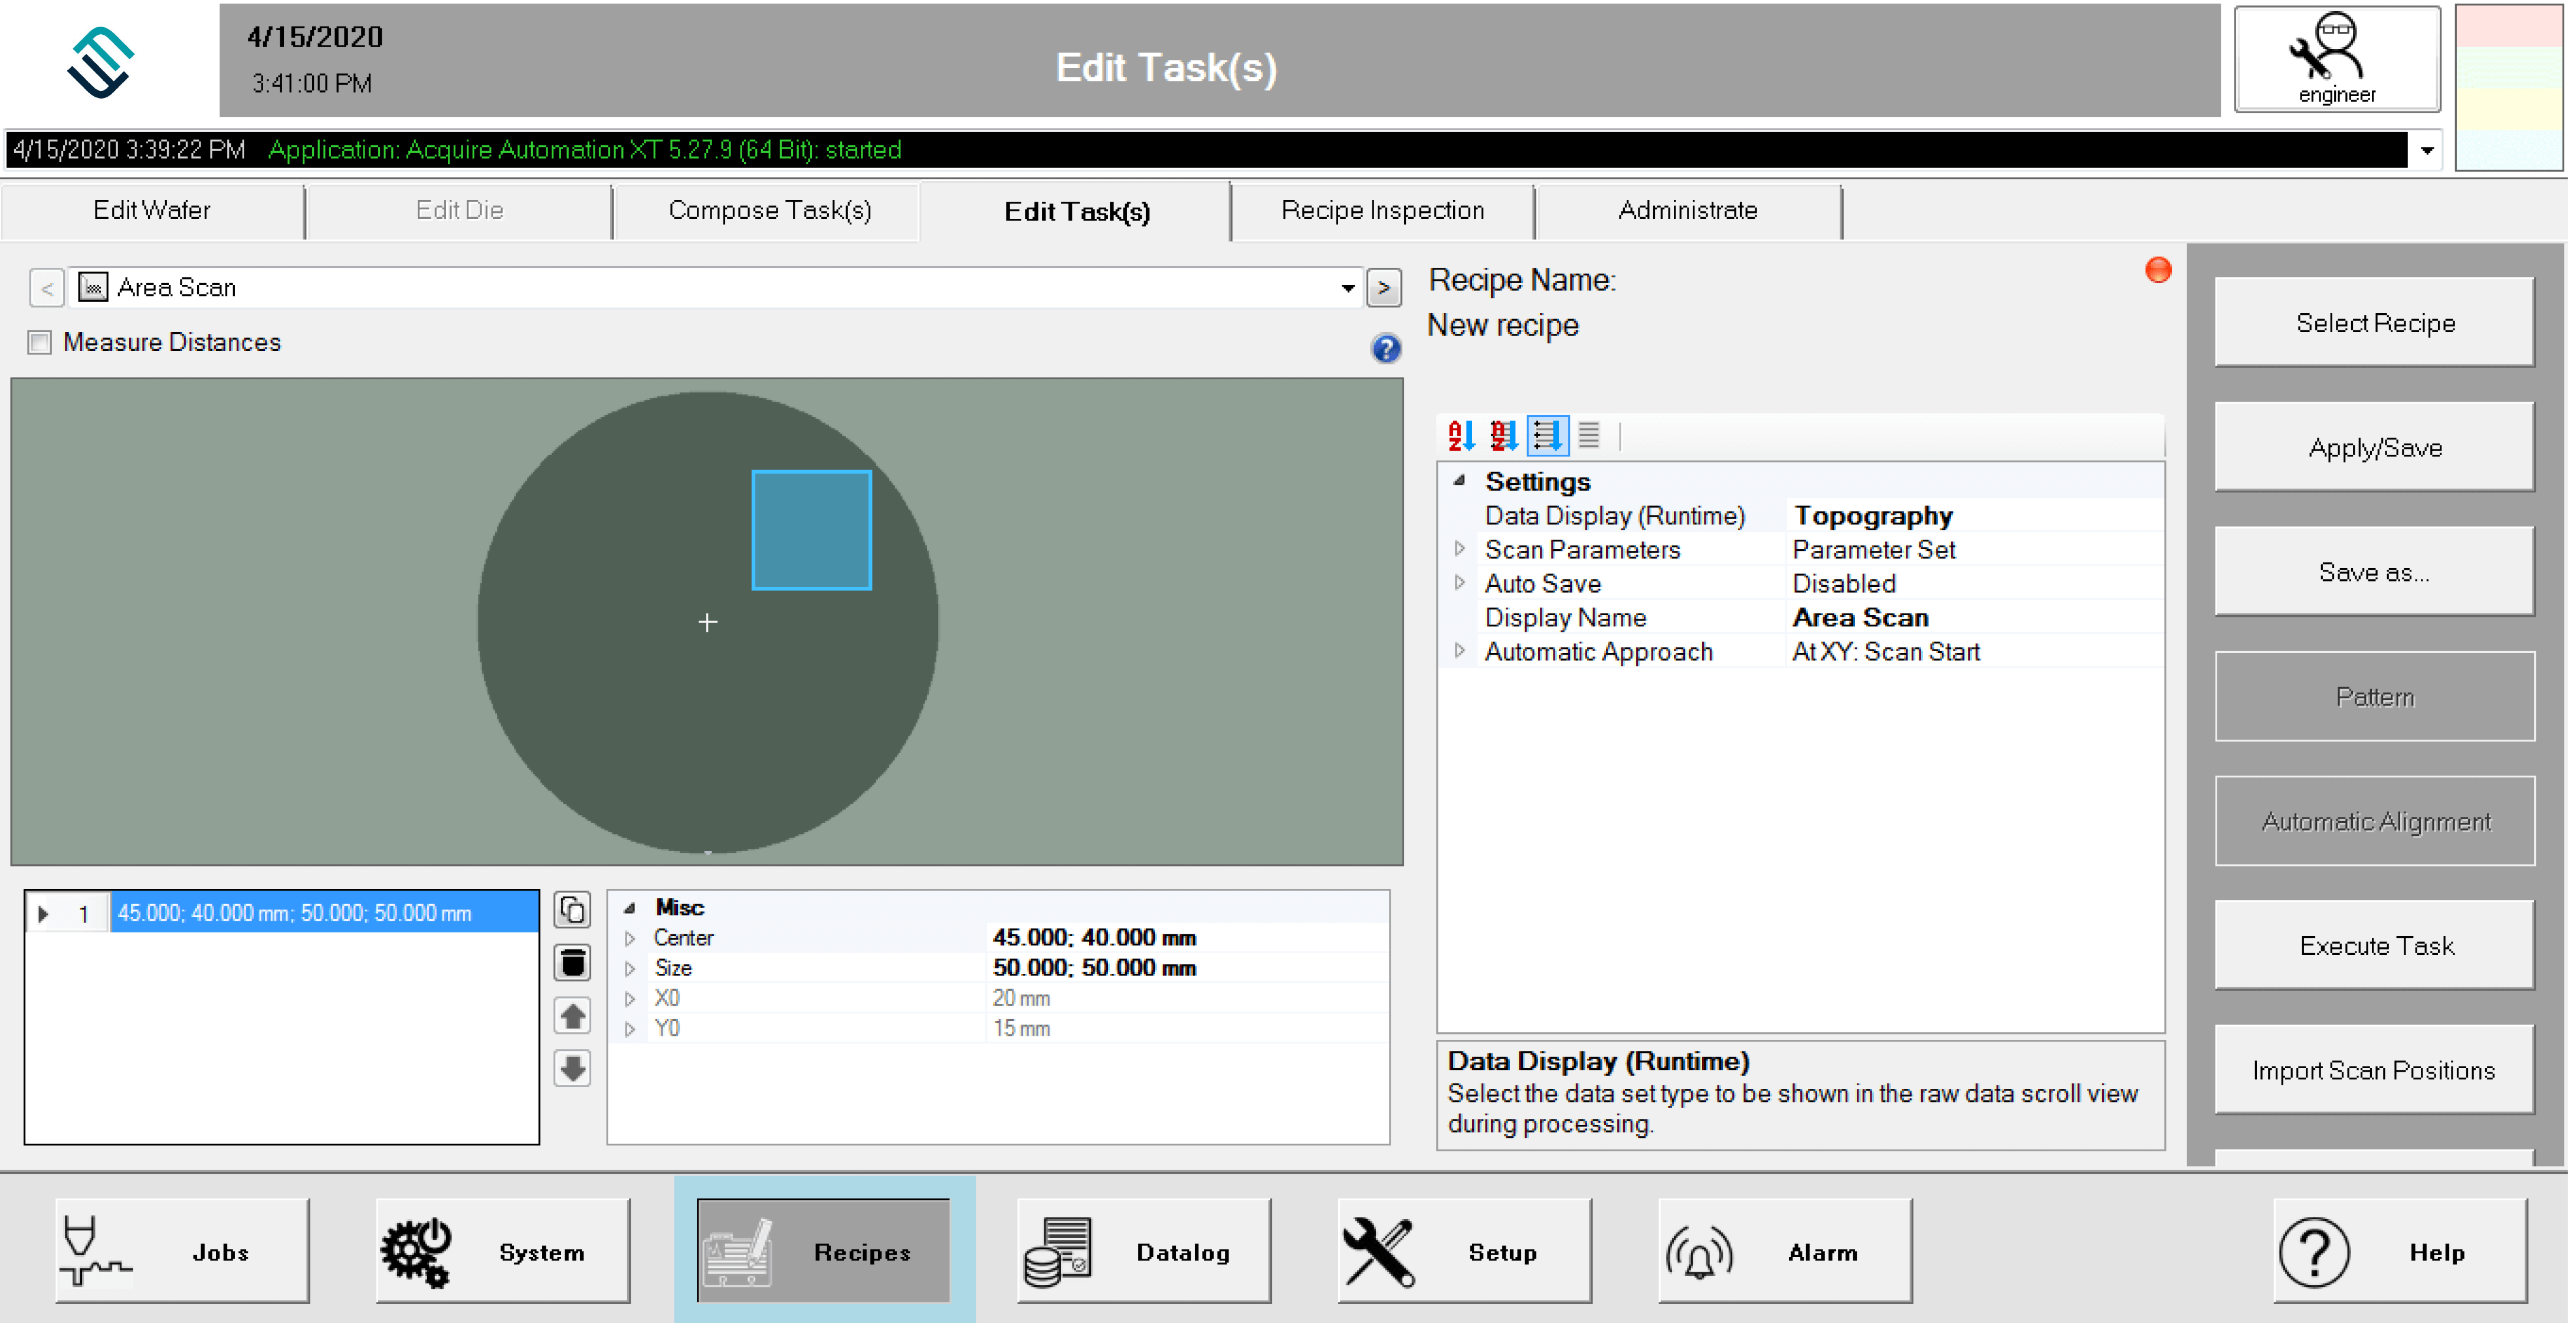Image resolution: width=2576 pixels, height=1333 pixels.
Task: Enable Measure Distances checkbox
Action: click(x=40, y=343)
